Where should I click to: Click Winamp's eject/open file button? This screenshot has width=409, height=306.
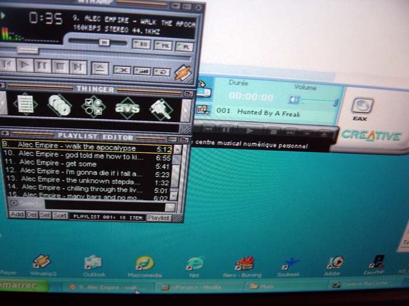100,68
